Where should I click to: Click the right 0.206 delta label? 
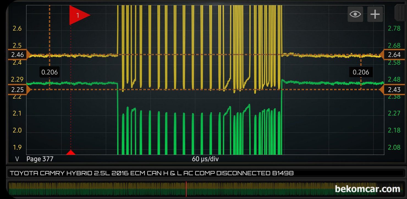tap(361, 72)
